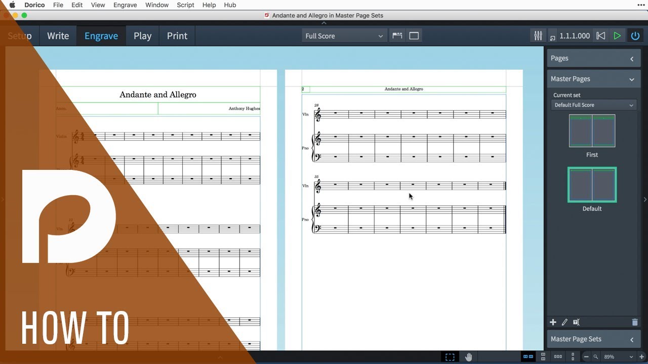
Task: Edit master page with the pencil icon
Action: tap(564, 322)
